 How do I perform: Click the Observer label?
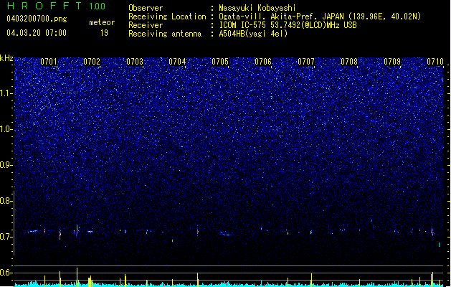tap(146, 8)
